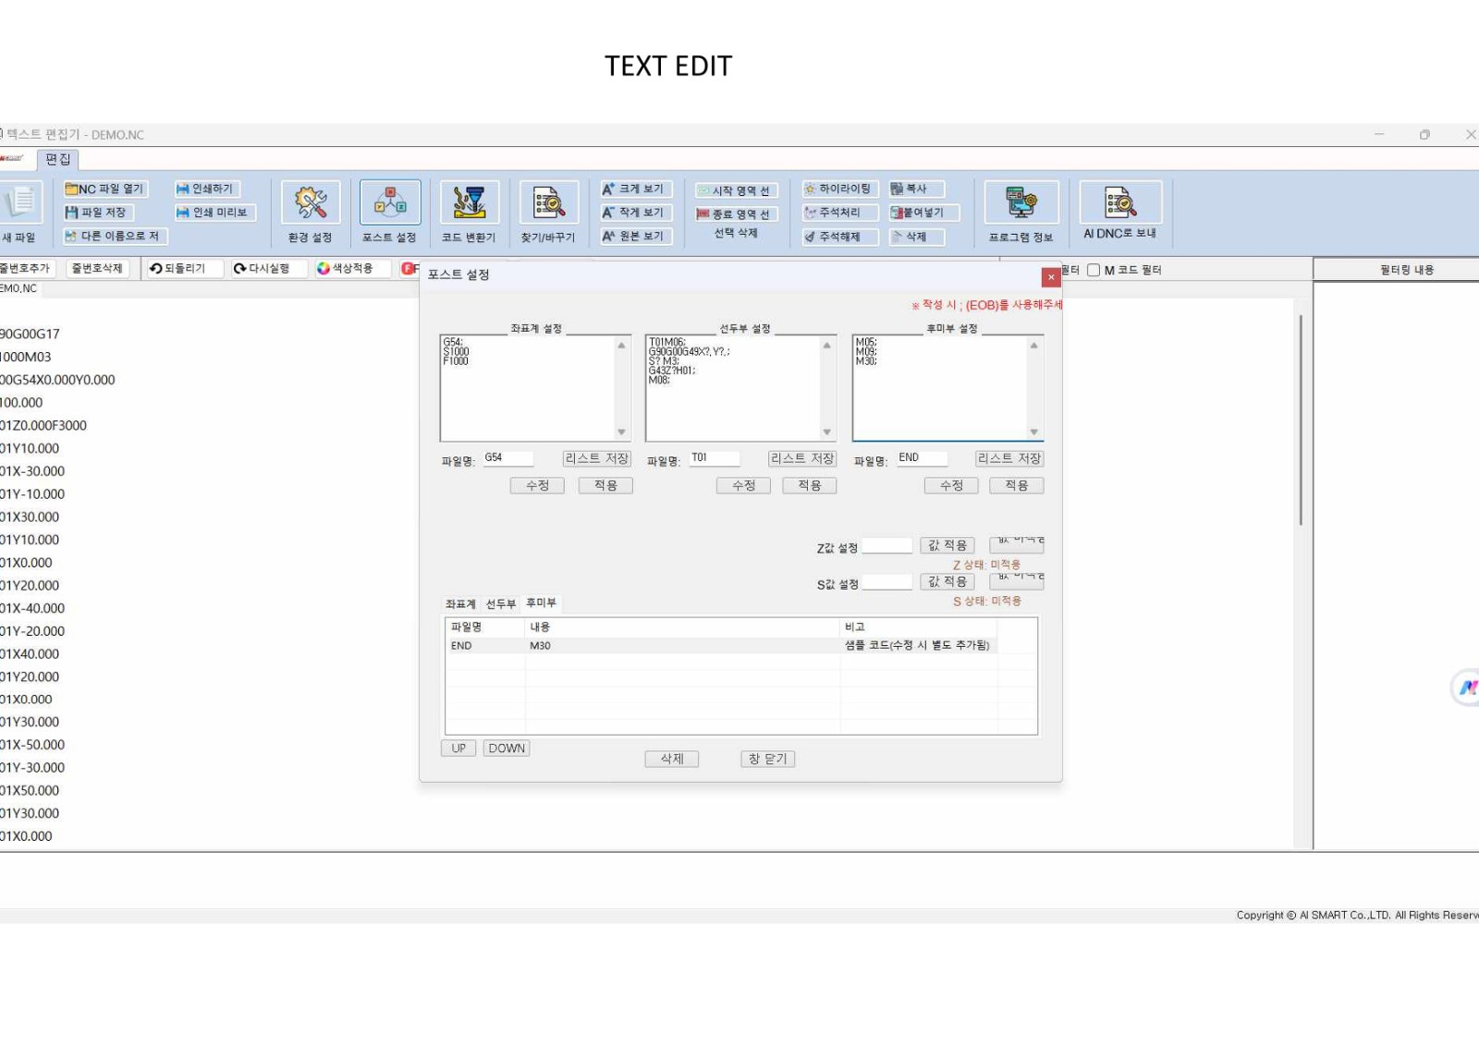
Task: Open the 편집 ribbon tab
Action: click(58, 159)
